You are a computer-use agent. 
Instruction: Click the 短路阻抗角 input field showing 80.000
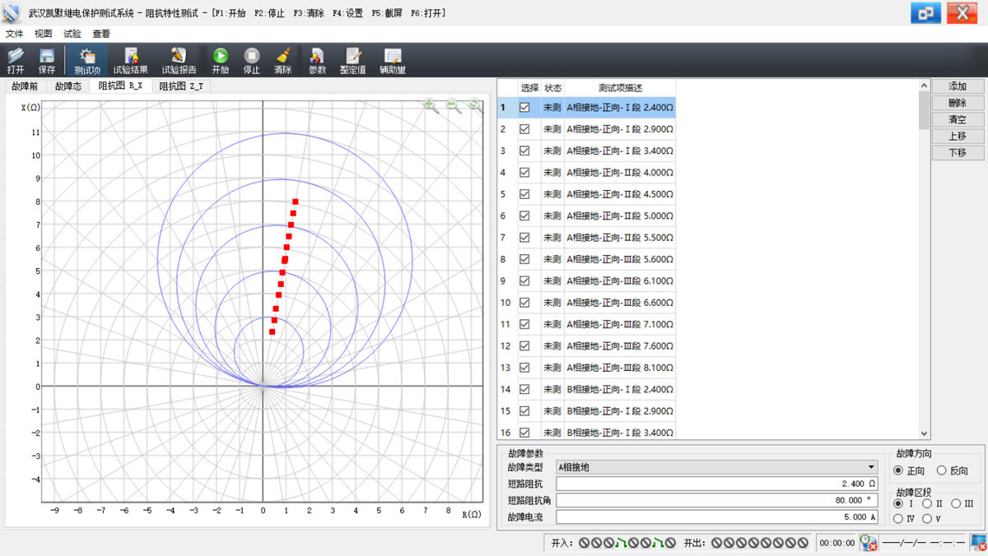point(716,500)
